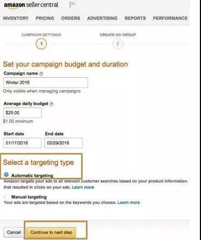Open the Orders menu
This screenshot has height=240, width=201.
click(x=71, y=18)
